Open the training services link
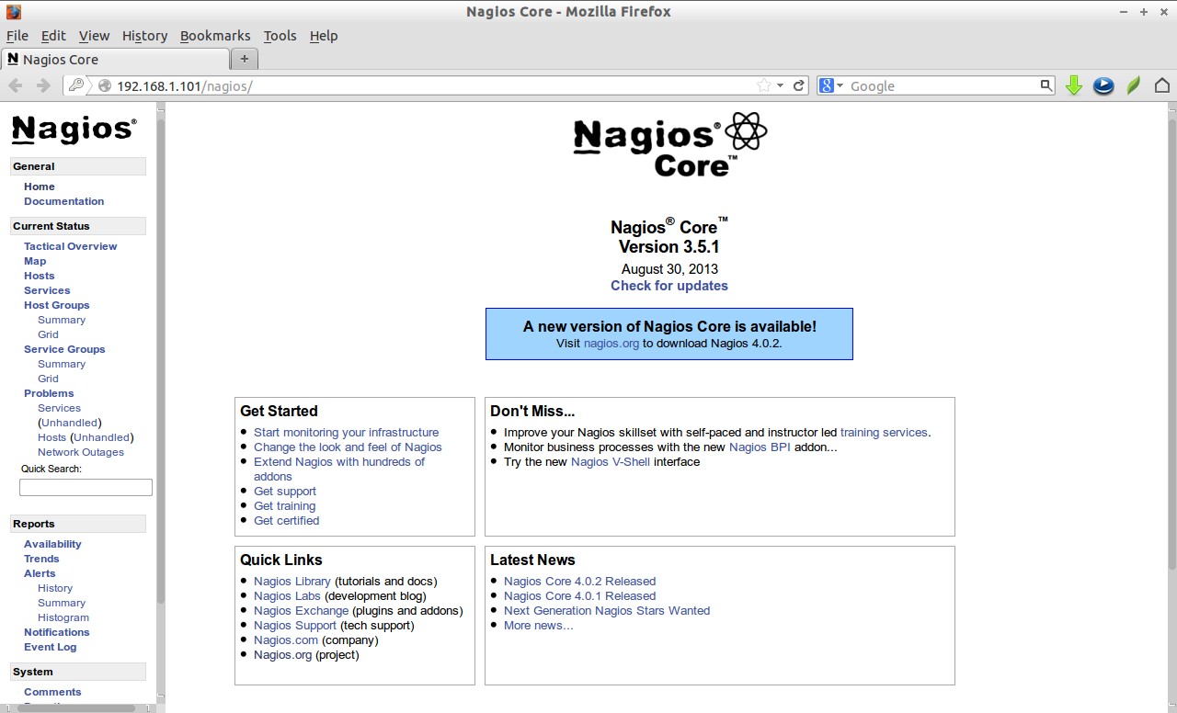The width and height of the screenshot is (1177, 713). [x=884, y=432]
